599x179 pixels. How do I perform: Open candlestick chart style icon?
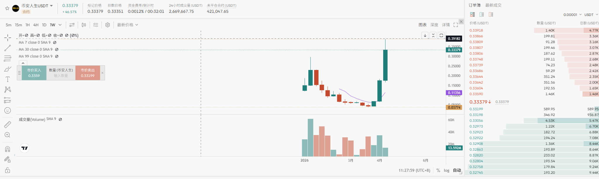tap(84, 25)
